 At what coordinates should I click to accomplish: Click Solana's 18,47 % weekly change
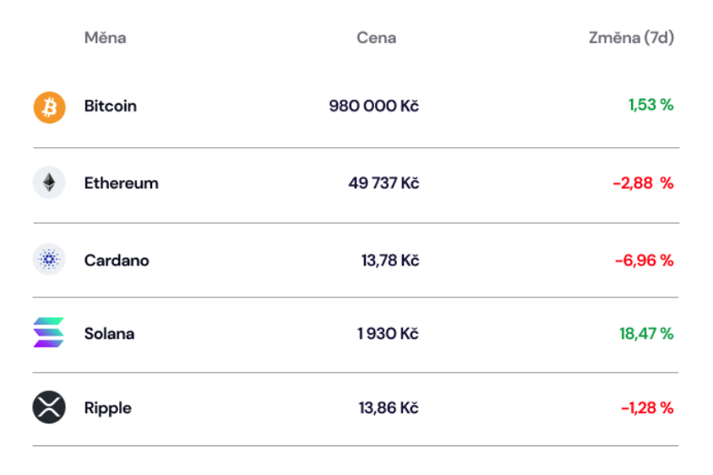click(646, 334)
